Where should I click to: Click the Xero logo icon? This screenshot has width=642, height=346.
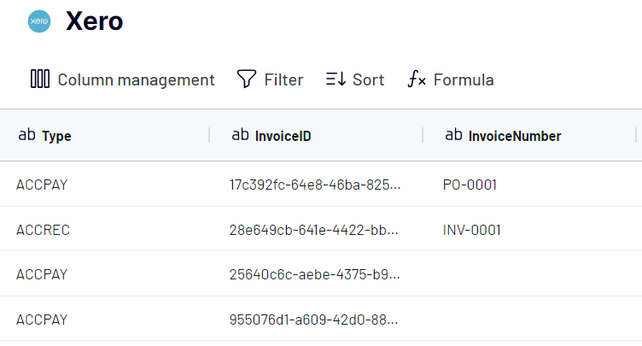(39, 21)
